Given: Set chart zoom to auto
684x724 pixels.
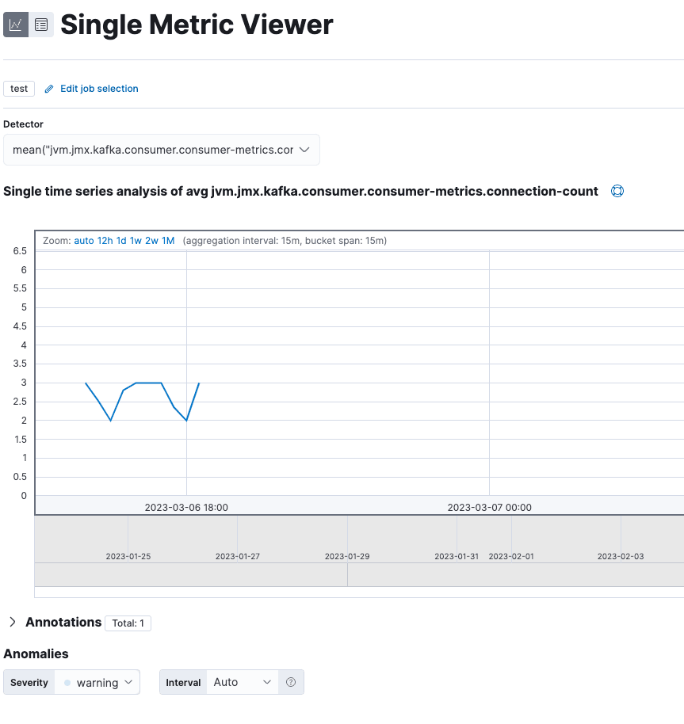Looking at the screenshot, I should [84, 240].
